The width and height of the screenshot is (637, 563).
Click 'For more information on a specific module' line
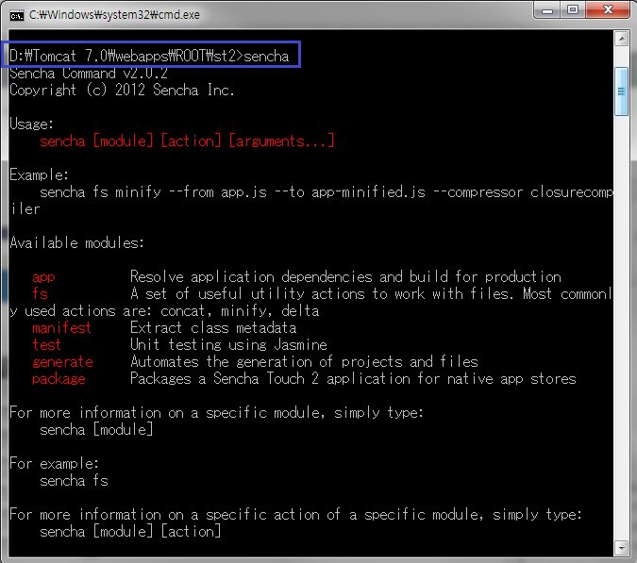pyautogui.click(x=216, y=413)
